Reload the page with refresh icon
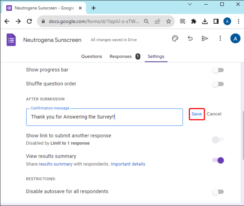This screenshot has width=244, height=206. click(29, 21)
